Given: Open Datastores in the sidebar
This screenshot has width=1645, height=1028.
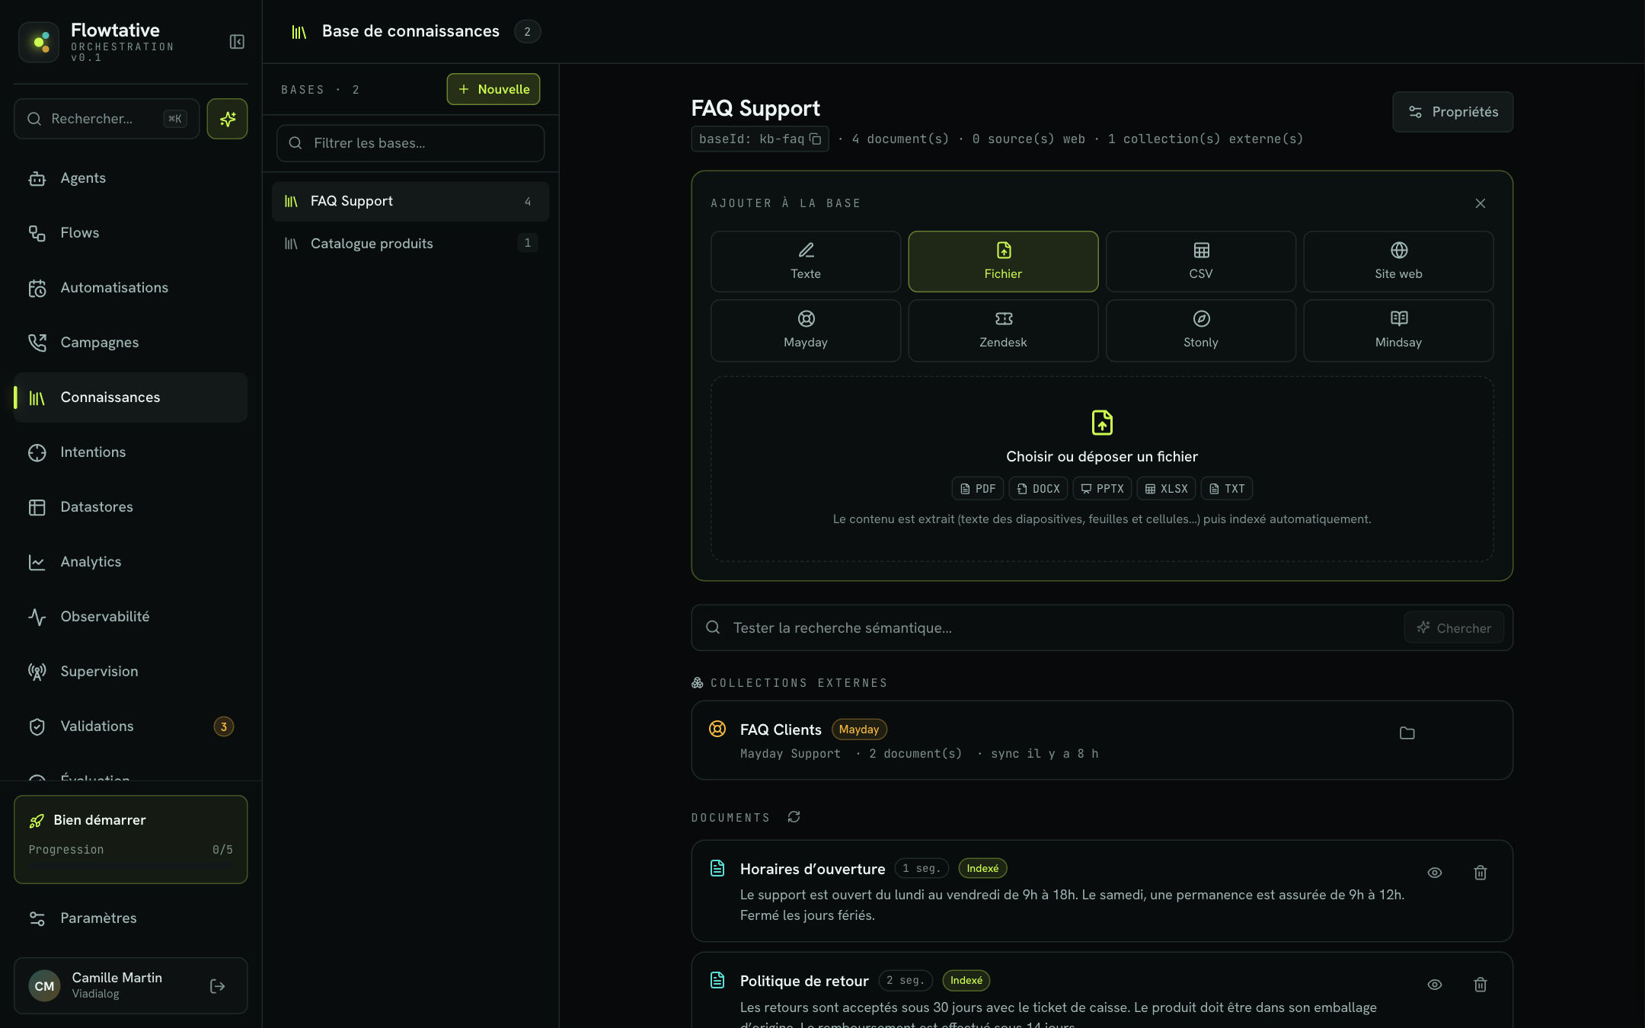Looking at the screenshot, I should [130, 507].
